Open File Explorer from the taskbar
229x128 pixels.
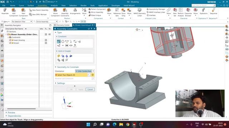121,124
